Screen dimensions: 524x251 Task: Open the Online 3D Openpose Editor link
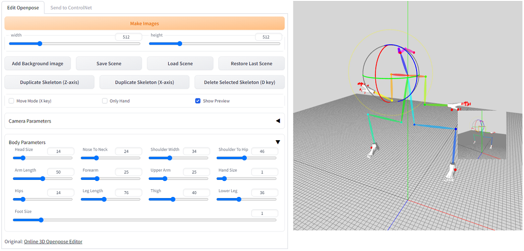[53, 241]
